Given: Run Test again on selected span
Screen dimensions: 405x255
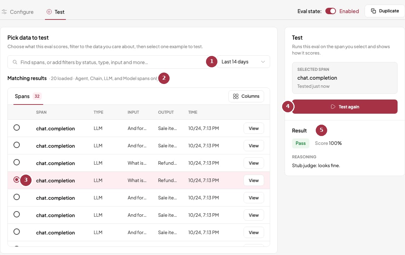Looking at the screenshot, I should tap(344, 107).
